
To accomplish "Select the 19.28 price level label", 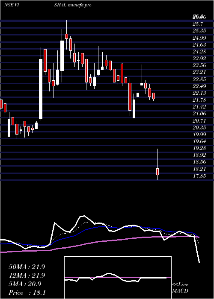I will (199, 148).
